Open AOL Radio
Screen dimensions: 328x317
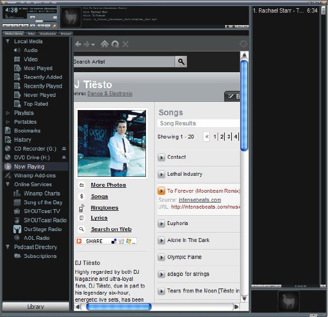(37, 238)
